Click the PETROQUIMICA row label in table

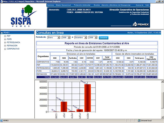tap(43, 68)
